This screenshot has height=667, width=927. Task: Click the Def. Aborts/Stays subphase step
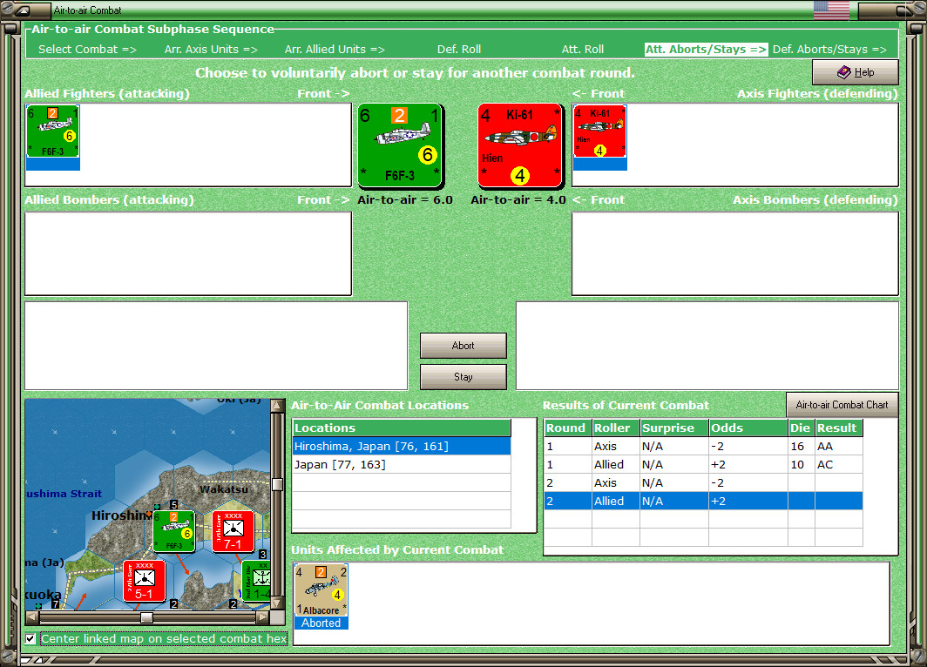tap(829, 50)
